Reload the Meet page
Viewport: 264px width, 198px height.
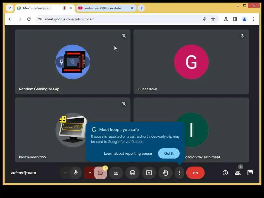29,19
